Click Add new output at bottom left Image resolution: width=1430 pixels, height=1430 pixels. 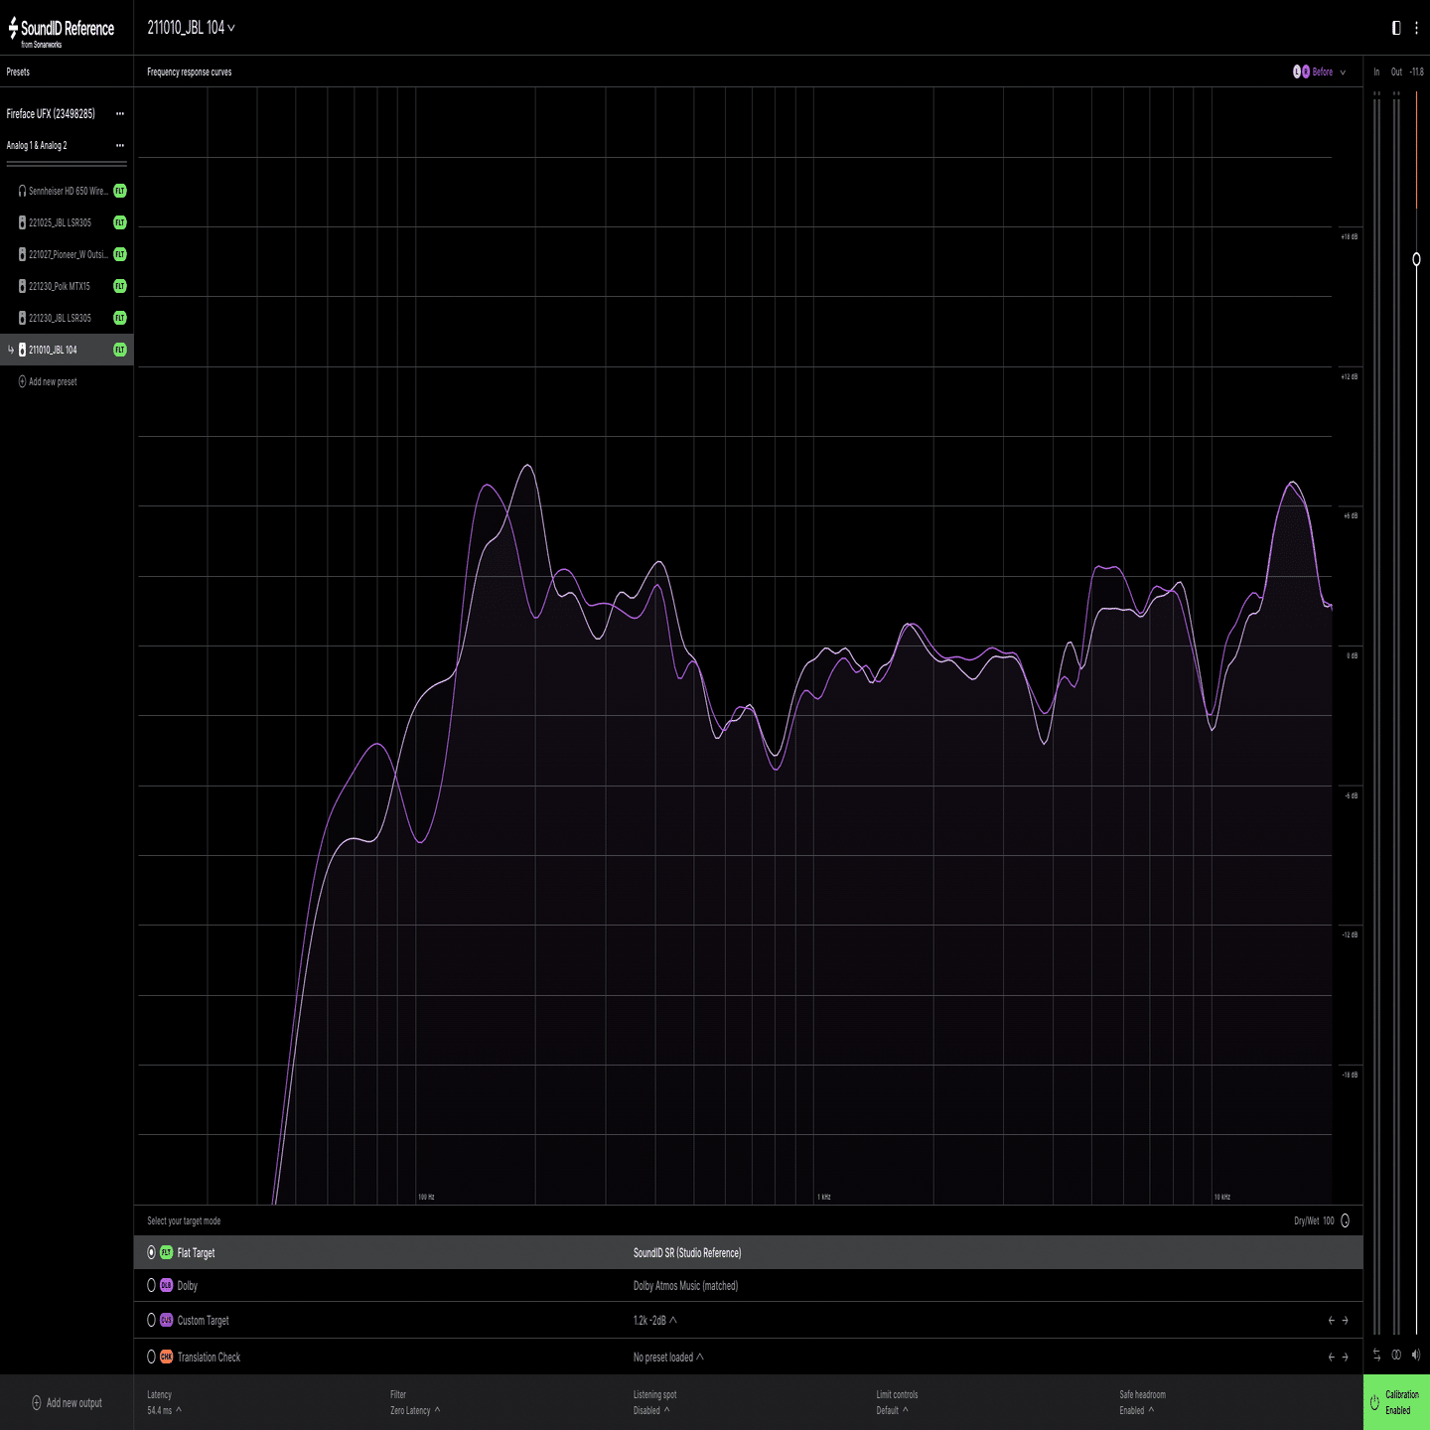[65, 1403]
